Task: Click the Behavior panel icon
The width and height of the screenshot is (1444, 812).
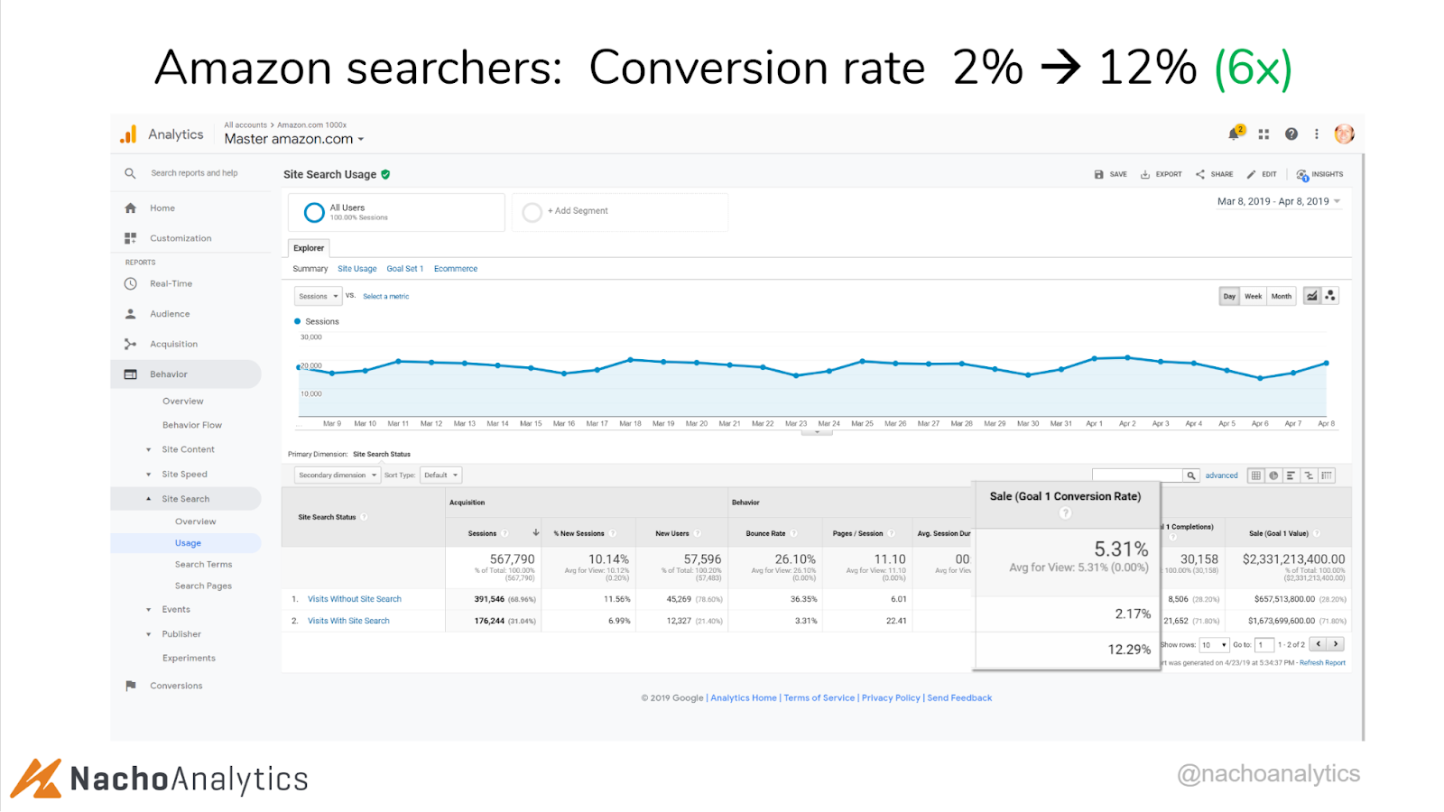Action: (130, 374)
